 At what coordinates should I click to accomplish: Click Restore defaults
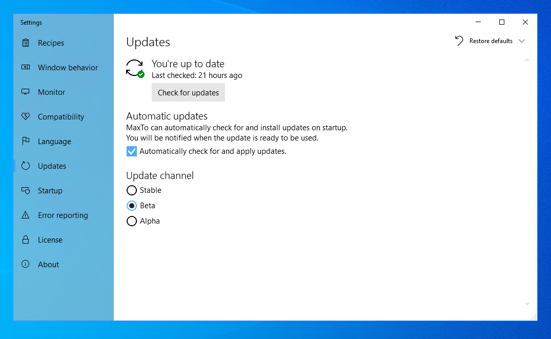(491, 41)
